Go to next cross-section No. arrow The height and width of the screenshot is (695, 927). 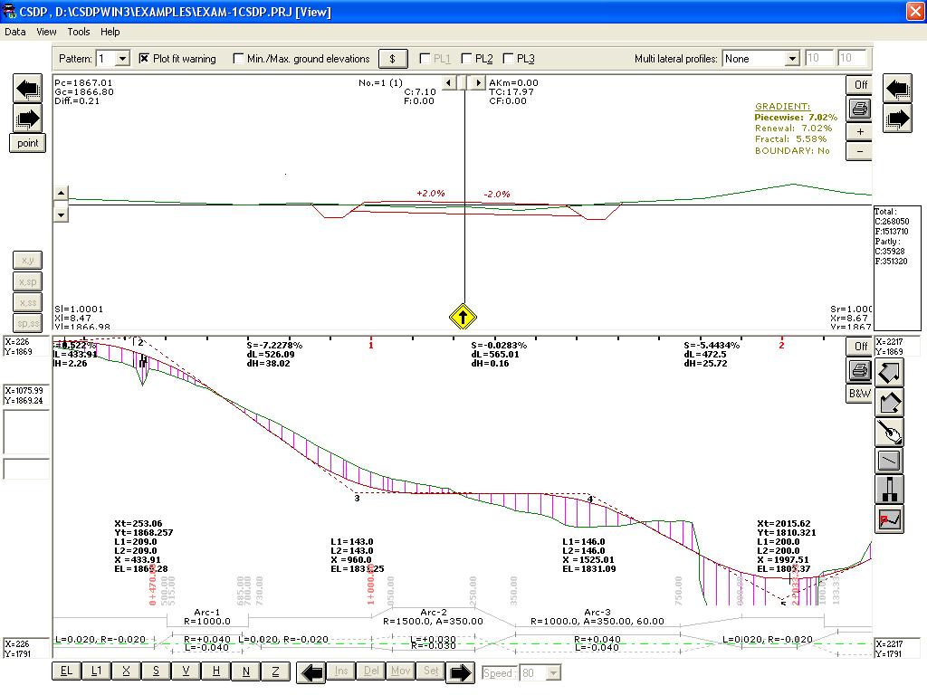[478, 82]
